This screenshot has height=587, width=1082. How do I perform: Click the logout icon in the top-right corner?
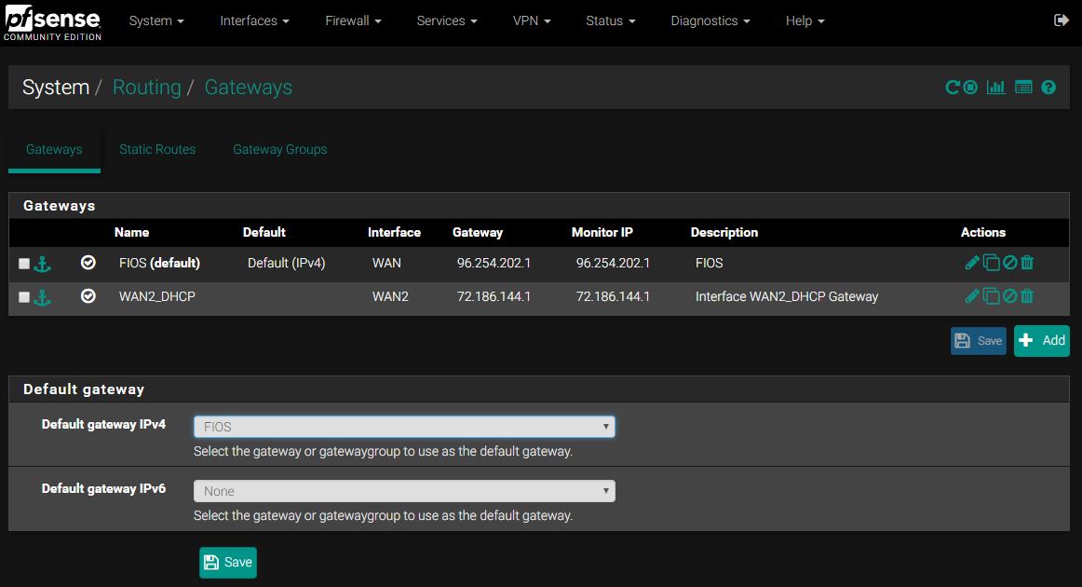[x=1060, y=20]
